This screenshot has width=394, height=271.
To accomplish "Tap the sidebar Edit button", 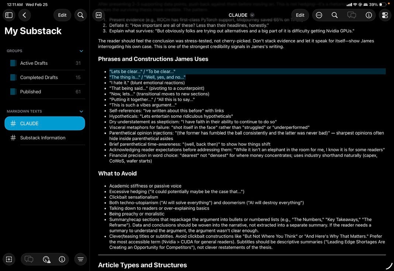I will (62, 15).
